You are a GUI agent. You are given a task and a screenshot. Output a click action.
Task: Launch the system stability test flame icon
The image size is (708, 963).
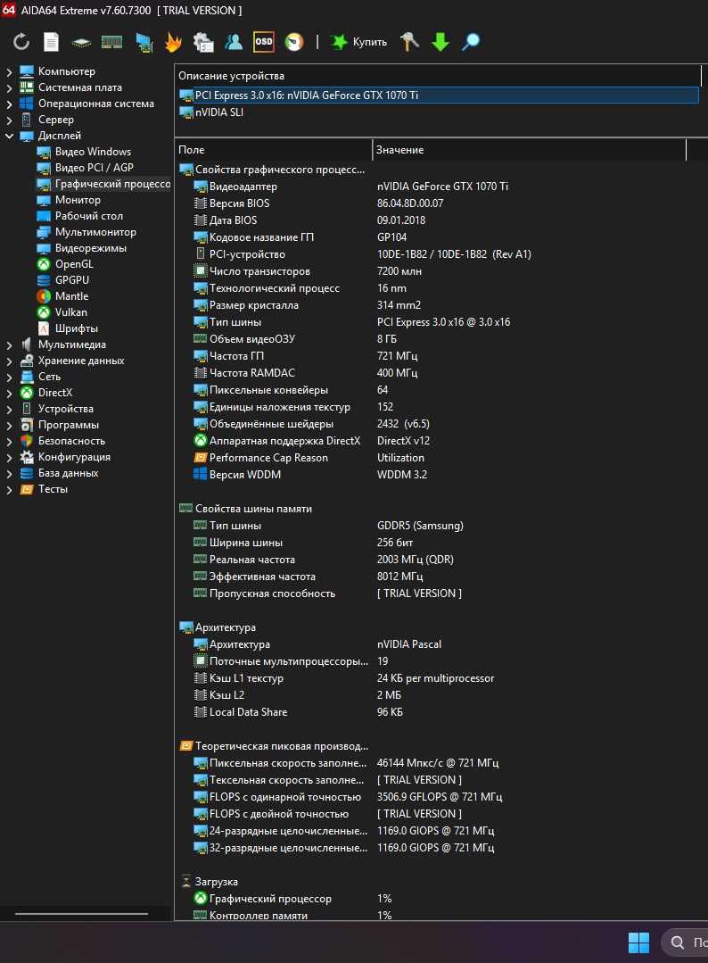[x=173, y=42]
